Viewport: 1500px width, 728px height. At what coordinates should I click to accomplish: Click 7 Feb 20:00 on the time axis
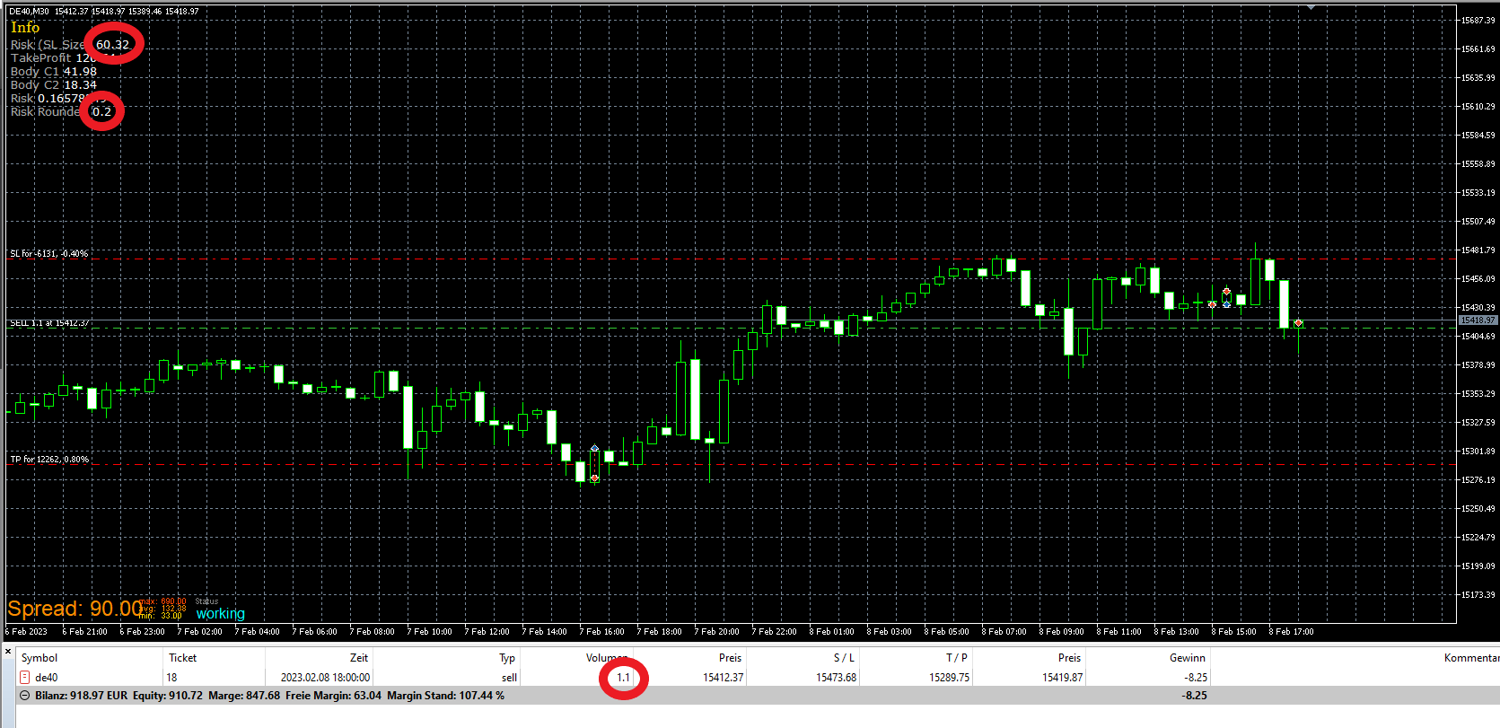716,632
